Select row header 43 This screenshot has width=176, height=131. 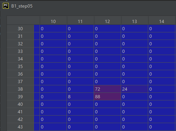coord(20,127)
